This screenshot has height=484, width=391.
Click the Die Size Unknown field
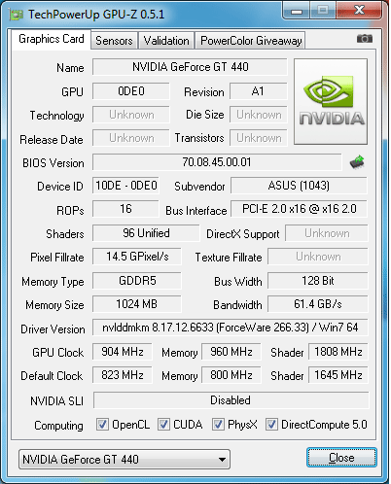pyautogui.click(x=259, y=115)
